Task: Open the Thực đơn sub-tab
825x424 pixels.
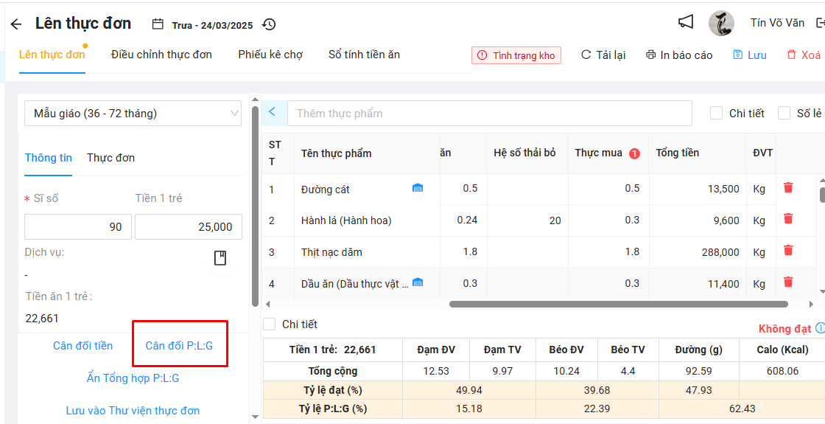Action: (110, 158)
